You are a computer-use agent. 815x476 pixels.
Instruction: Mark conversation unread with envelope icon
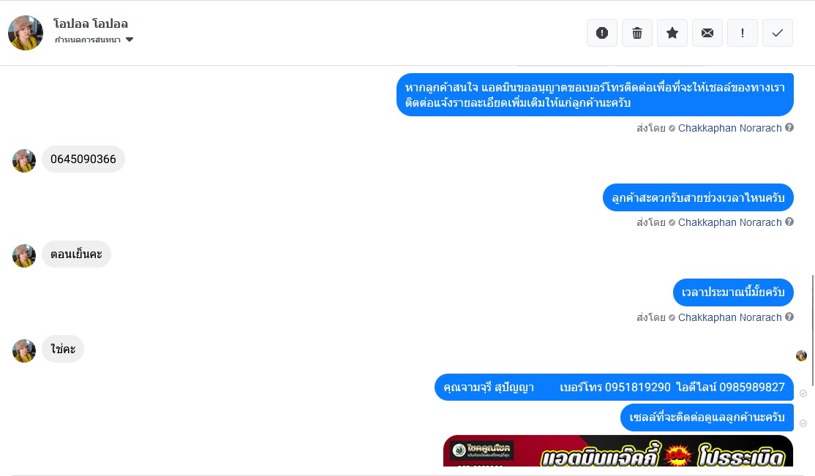coord(707,33)
